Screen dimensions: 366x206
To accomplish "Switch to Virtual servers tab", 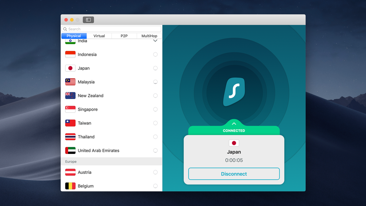I will tap(99, 36).
